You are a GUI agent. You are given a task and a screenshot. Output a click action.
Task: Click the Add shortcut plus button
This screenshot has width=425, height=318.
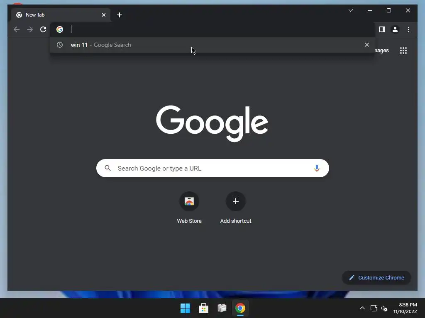(236, 201)
